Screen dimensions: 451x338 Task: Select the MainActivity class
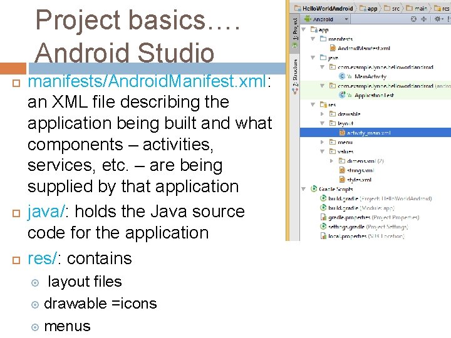(370, 76)
